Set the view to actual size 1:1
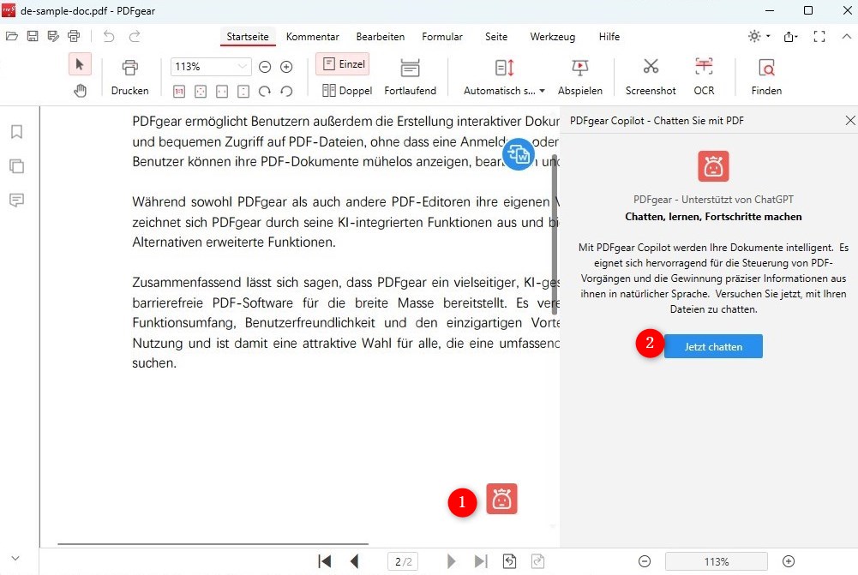The width and height of the screenshot is (858, 575). (x=179, y=92)
